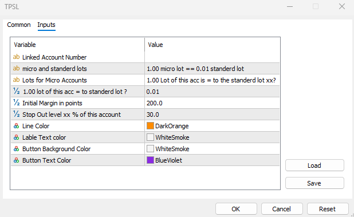
Task: Select the 'Button Text Color' row label
Action: pyautogui.click(x=46, y=160)
